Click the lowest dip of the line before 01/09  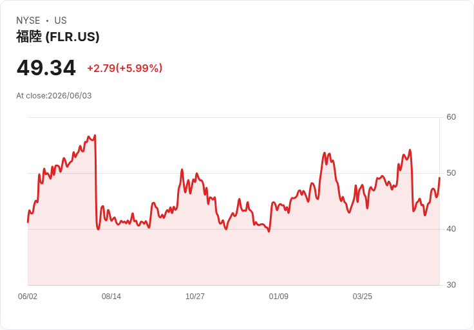[x=269, y=232]
